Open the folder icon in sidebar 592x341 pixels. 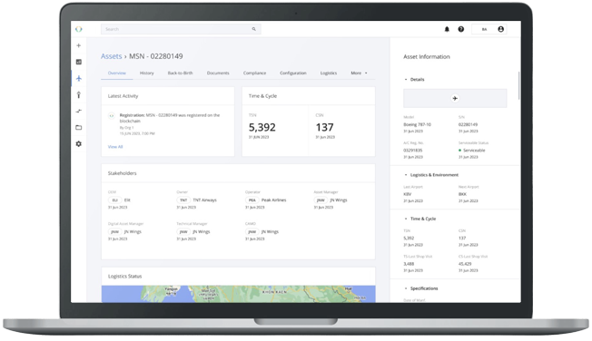tap(78, 128)
